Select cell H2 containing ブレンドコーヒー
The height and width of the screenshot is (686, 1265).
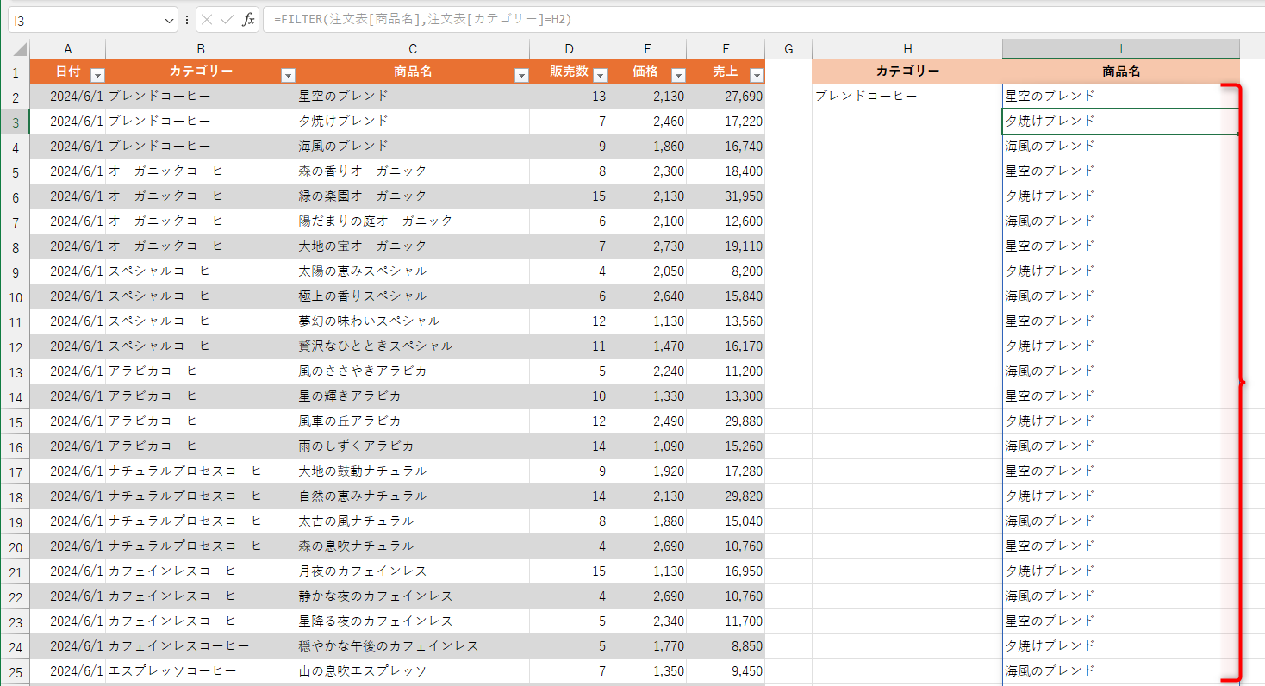tap(905, 96)
